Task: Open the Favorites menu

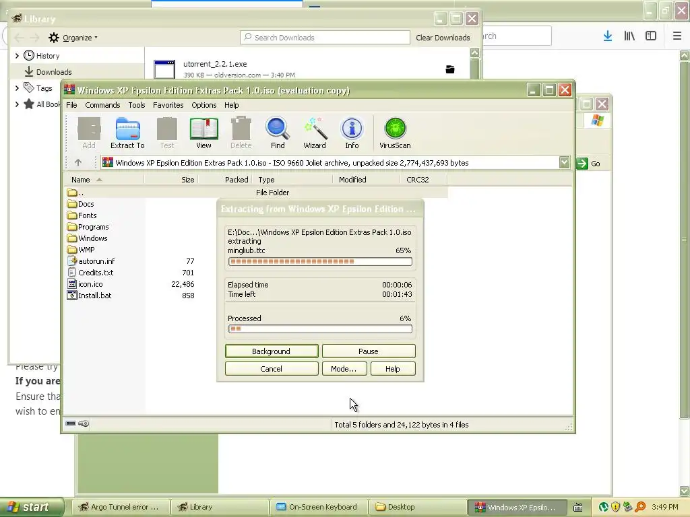Action: [168, 105]
